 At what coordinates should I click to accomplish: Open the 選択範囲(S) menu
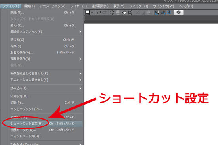point(100,6)
